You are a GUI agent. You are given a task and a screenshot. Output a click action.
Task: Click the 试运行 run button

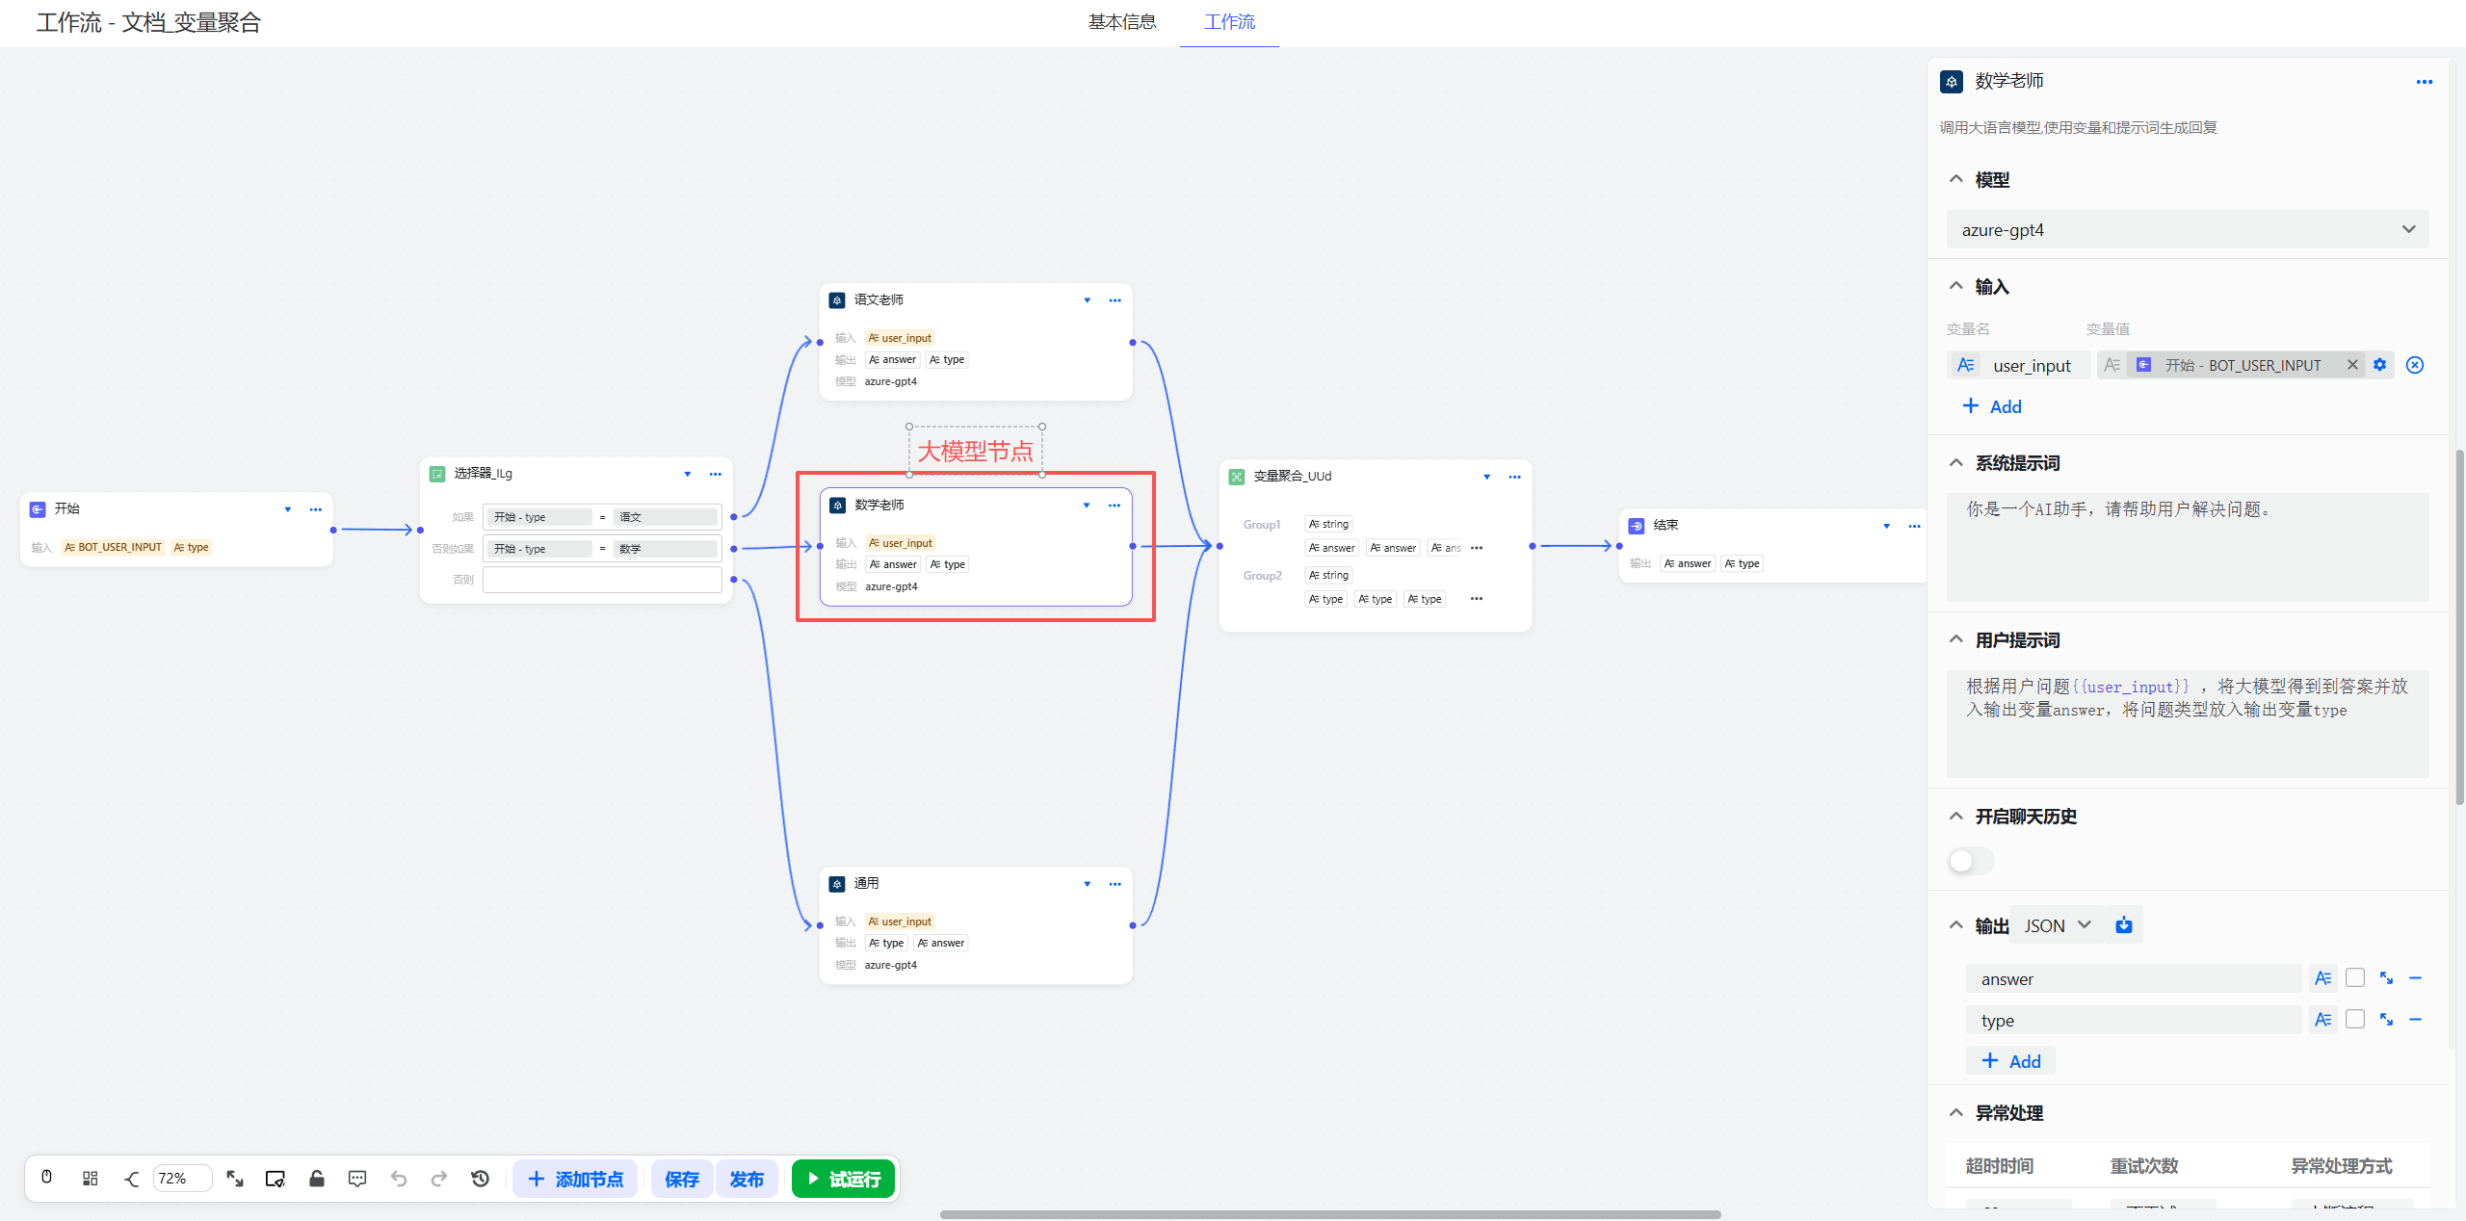coord(843,1178)
